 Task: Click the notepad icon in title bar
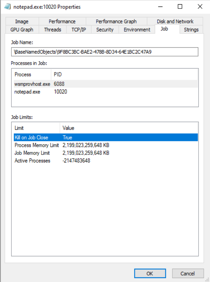tap(7, 7)
